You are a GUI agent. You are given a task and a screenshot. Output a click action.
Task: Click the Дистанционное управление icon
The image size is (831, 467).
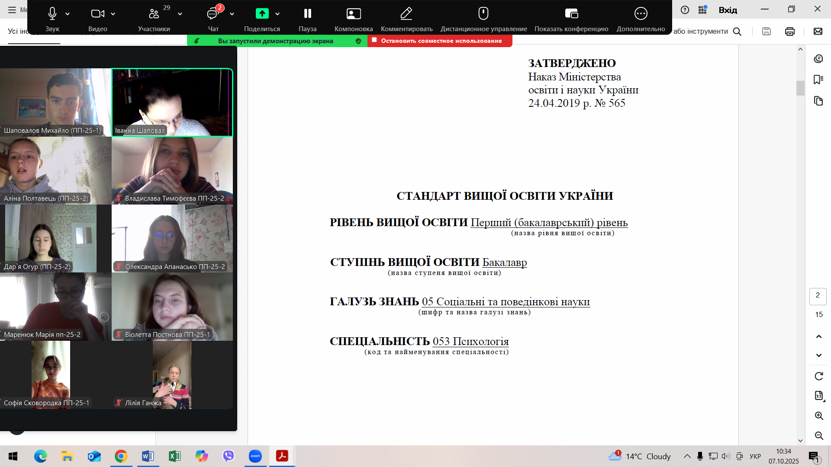coord(483,13)
